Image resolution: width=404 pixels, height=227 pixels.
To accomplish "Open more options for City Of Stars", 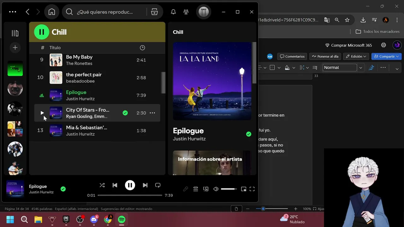I will [152, 113].
